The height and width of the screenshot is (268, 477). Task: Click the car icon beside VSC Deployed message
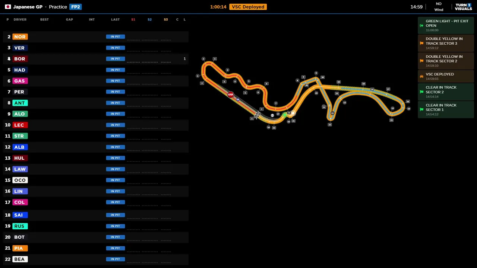pos(421,76)
